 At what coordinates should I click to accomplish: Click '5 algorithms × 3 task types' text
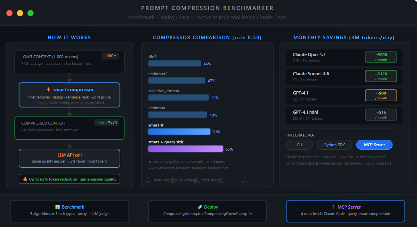click(69, 213)
